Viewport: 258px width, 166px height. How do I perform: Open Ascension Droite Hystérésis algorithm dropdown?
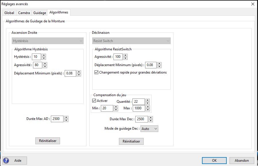pos(48,41)
